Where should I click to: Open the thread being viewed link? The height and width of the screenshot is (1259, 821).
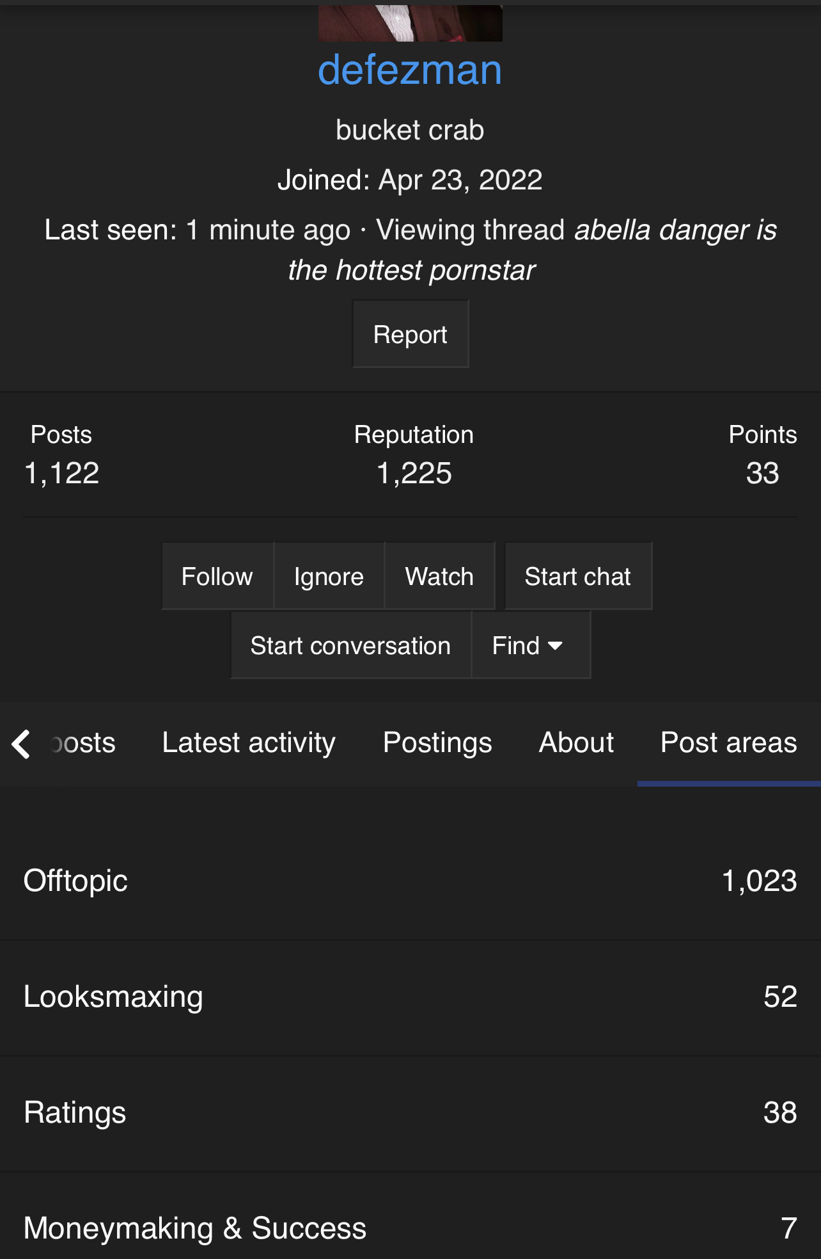532,250
